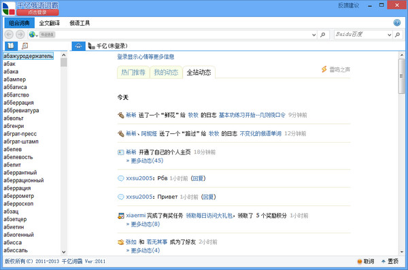The image size is (408, 270).
Task: Select the book dictionary list icon
Action: [11, 46]
